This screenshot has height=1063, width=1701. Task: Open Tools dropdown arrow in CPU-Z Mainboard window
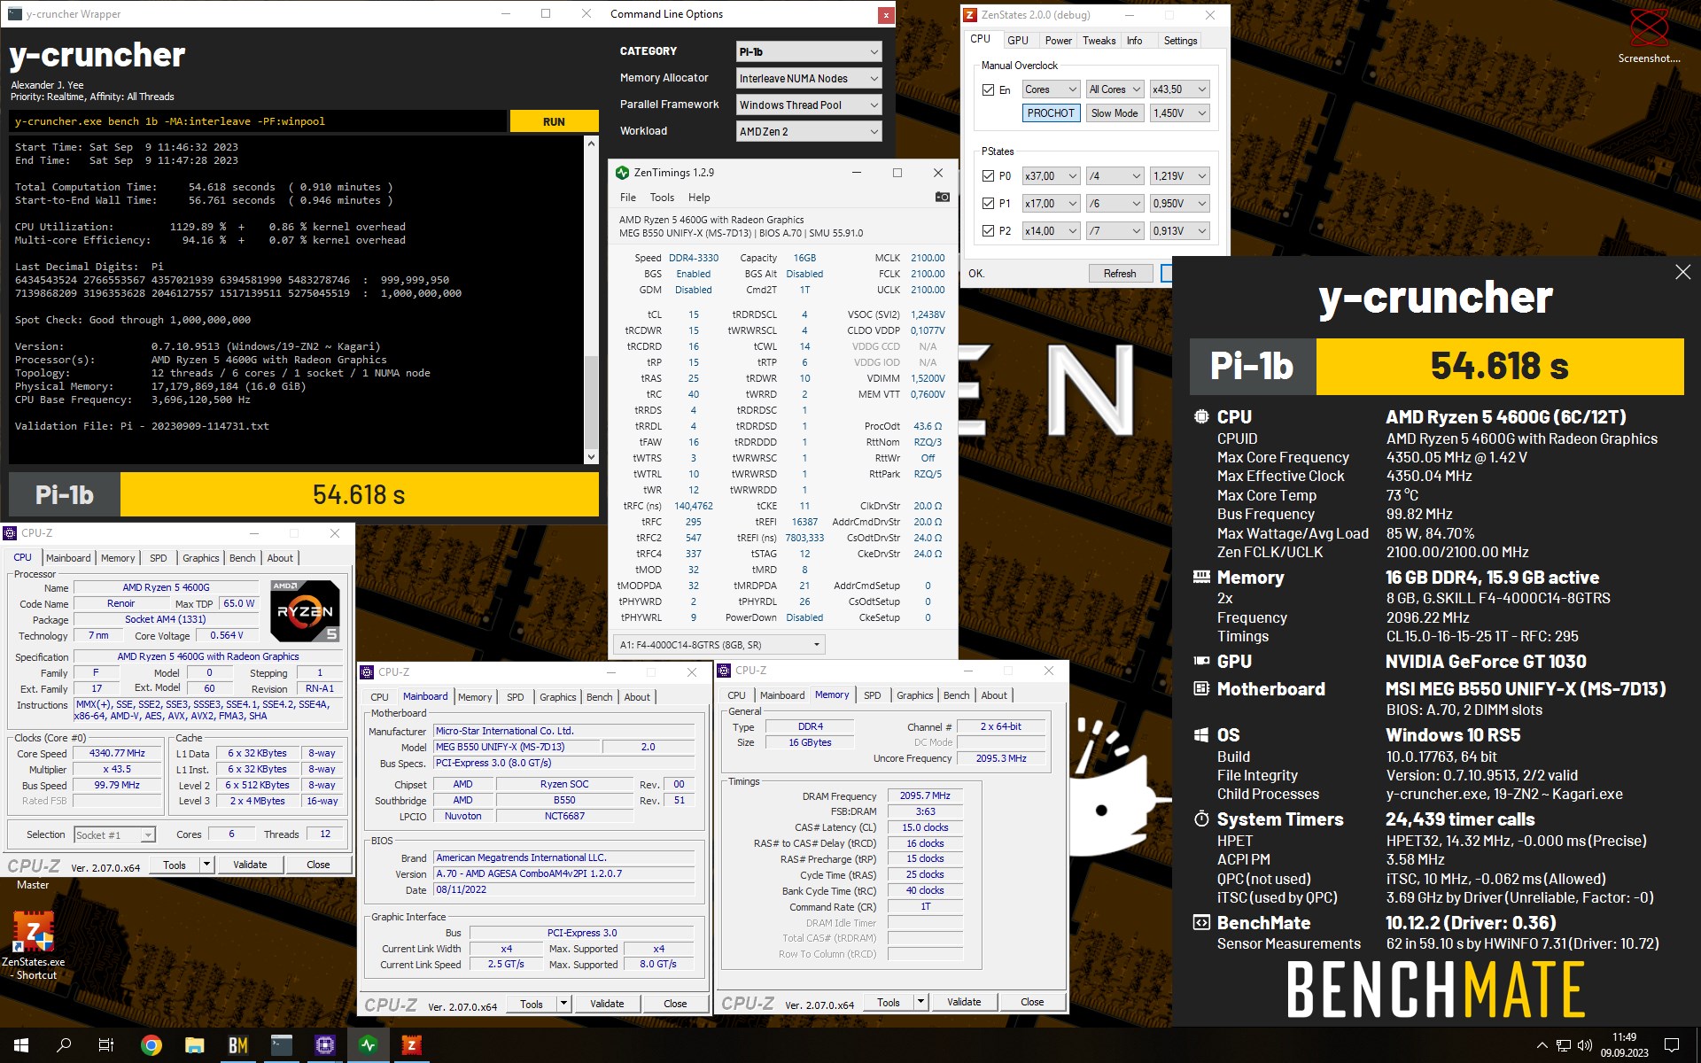(563, 1004)
